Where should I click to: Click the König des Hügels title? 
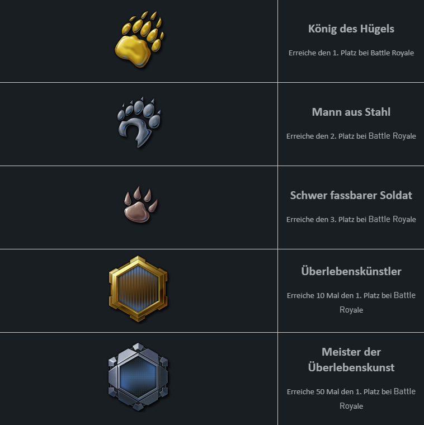click(351, 29)
